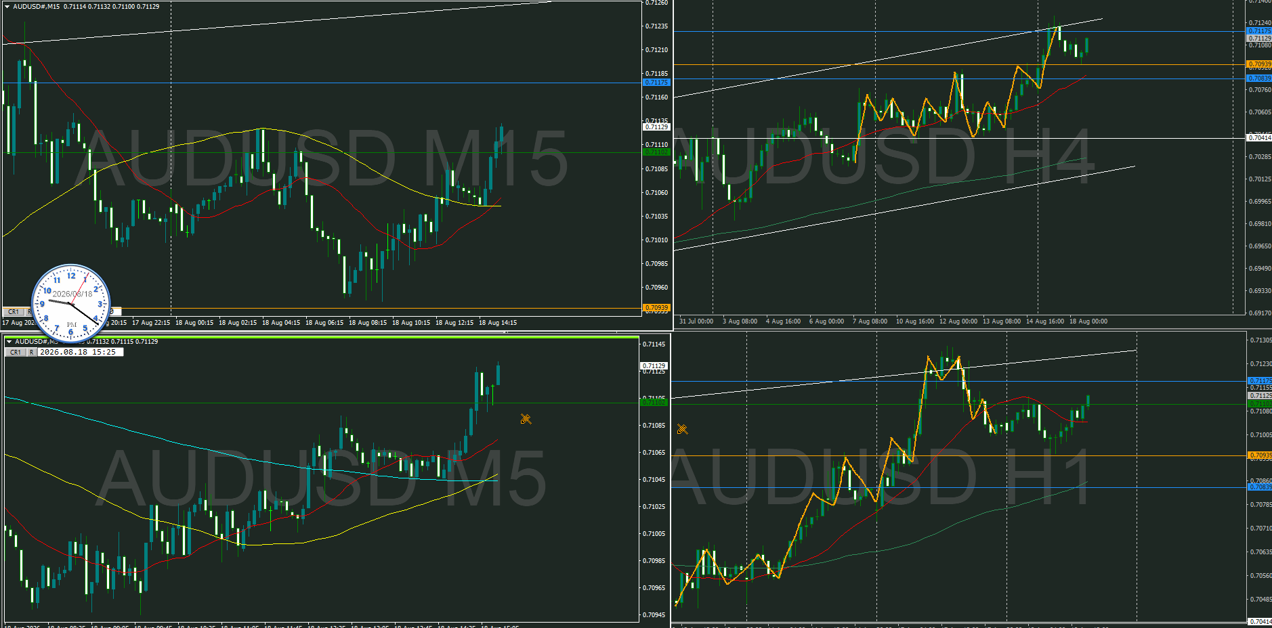Viewport: 1272px width, 628px height.
Task: Click the blue 0.71175 label on M15 axis
Action: point(656,83)
